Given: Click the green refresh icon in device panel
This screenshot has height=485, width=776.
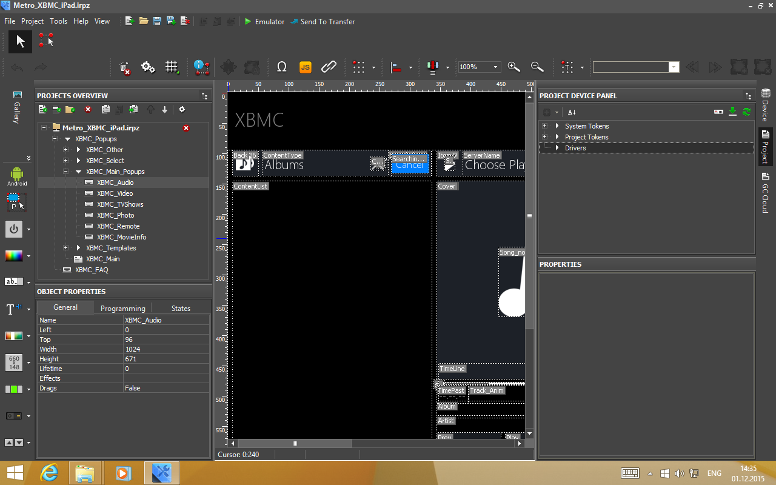Looking at the screenshot, I should click(x=746, y=112).
